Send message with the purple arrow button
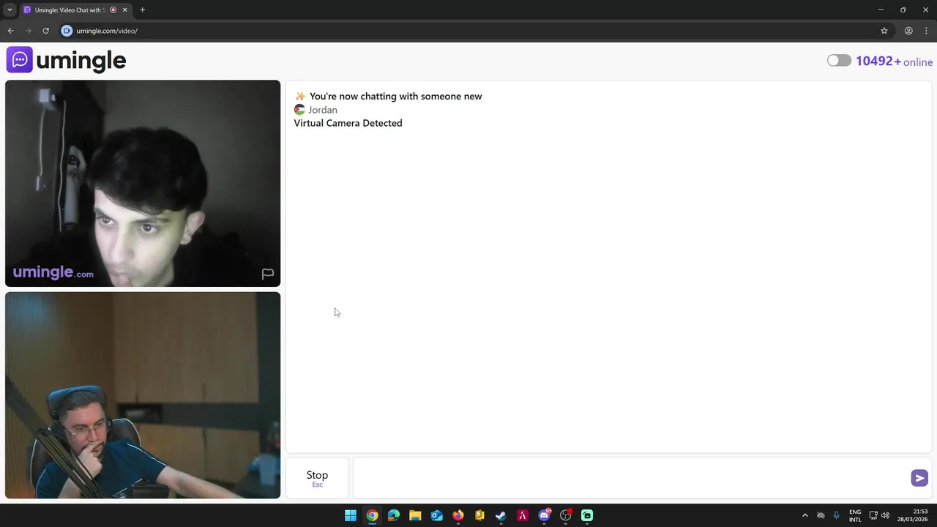 pyautogui.click(x=919, y=478)
